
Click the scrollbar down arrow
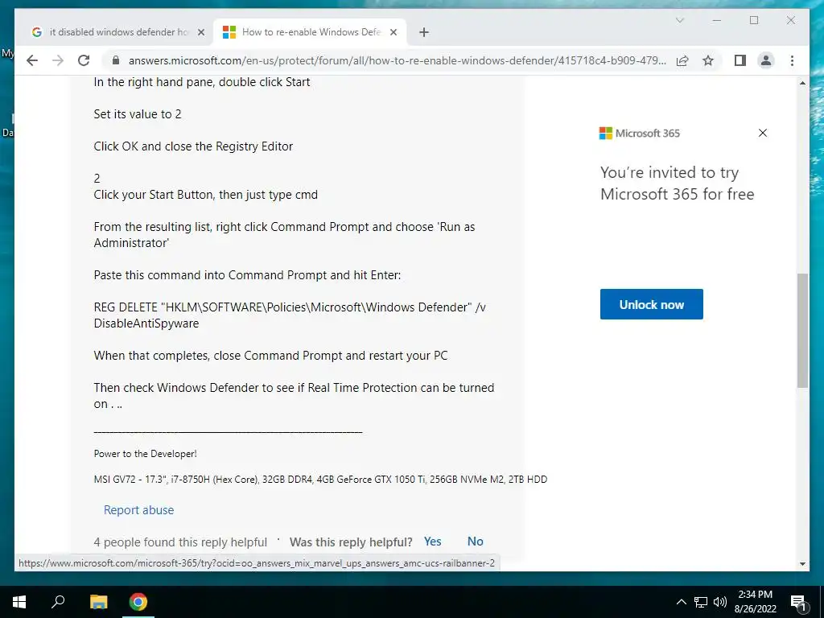point(802,564)
